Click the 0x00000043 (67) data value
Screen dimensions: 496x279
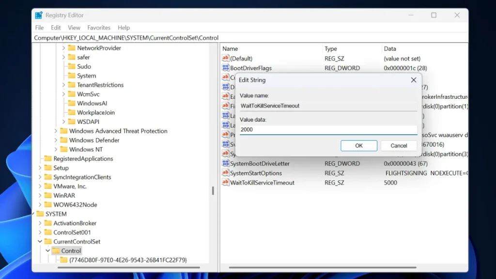[405, 164]
